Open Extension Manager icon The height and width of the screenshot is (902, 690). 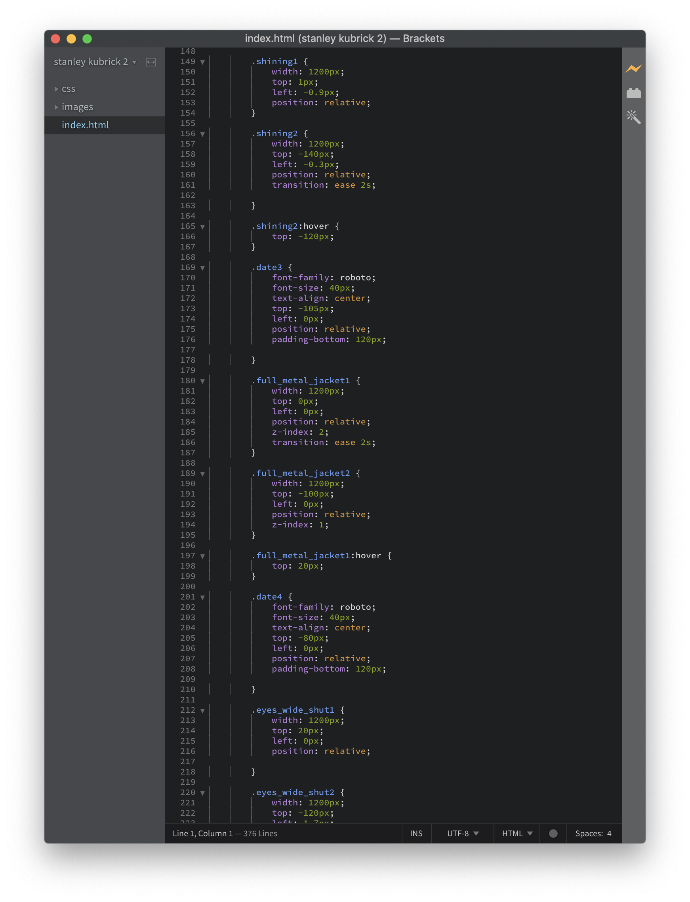633,93
